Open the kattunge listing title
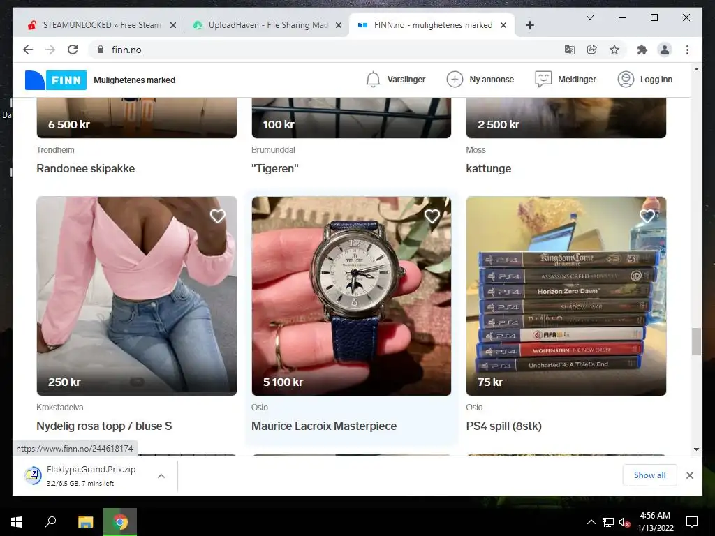The width and height of the screenshot is (715, 536). point(488,169)
